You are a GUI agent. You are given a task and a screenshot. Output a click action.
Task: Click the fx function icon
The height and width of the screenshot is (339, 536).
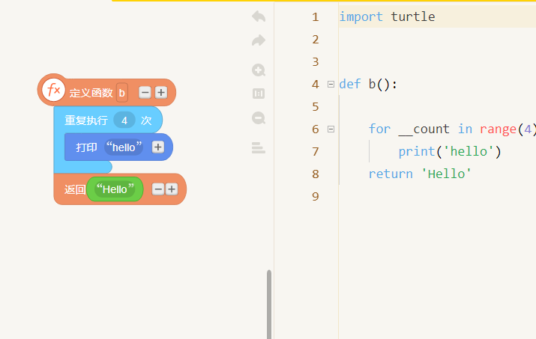pos(53,90)
